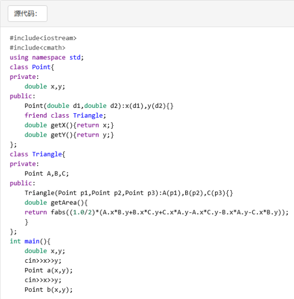Click the 源代码 button

(x=27, y=14)
